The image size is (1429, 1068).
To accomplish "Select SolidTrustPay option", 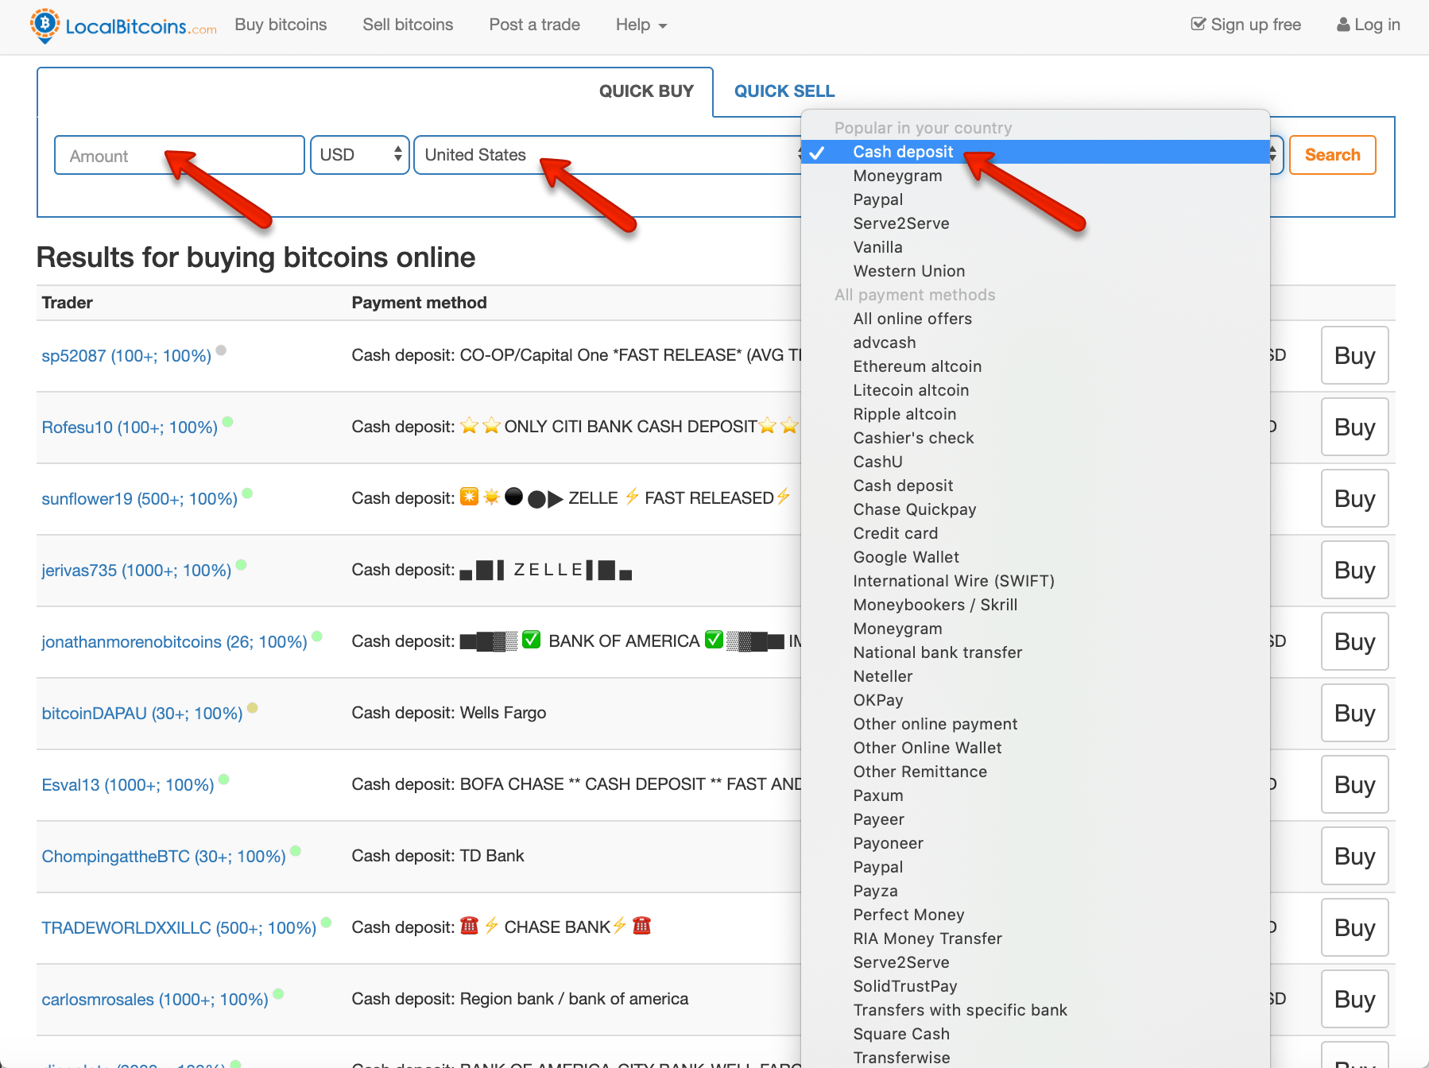I will pyautogui.click(x=1036, y=986).
